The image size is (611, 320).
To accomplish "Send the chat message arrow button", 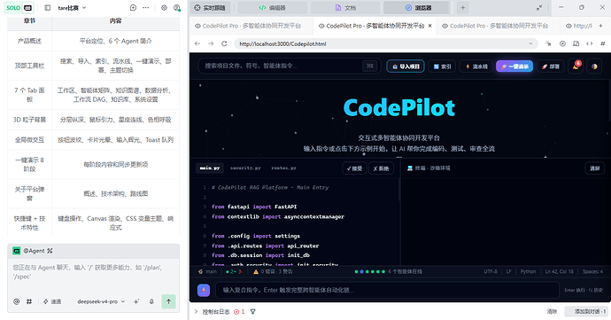I will coord(169,301).
